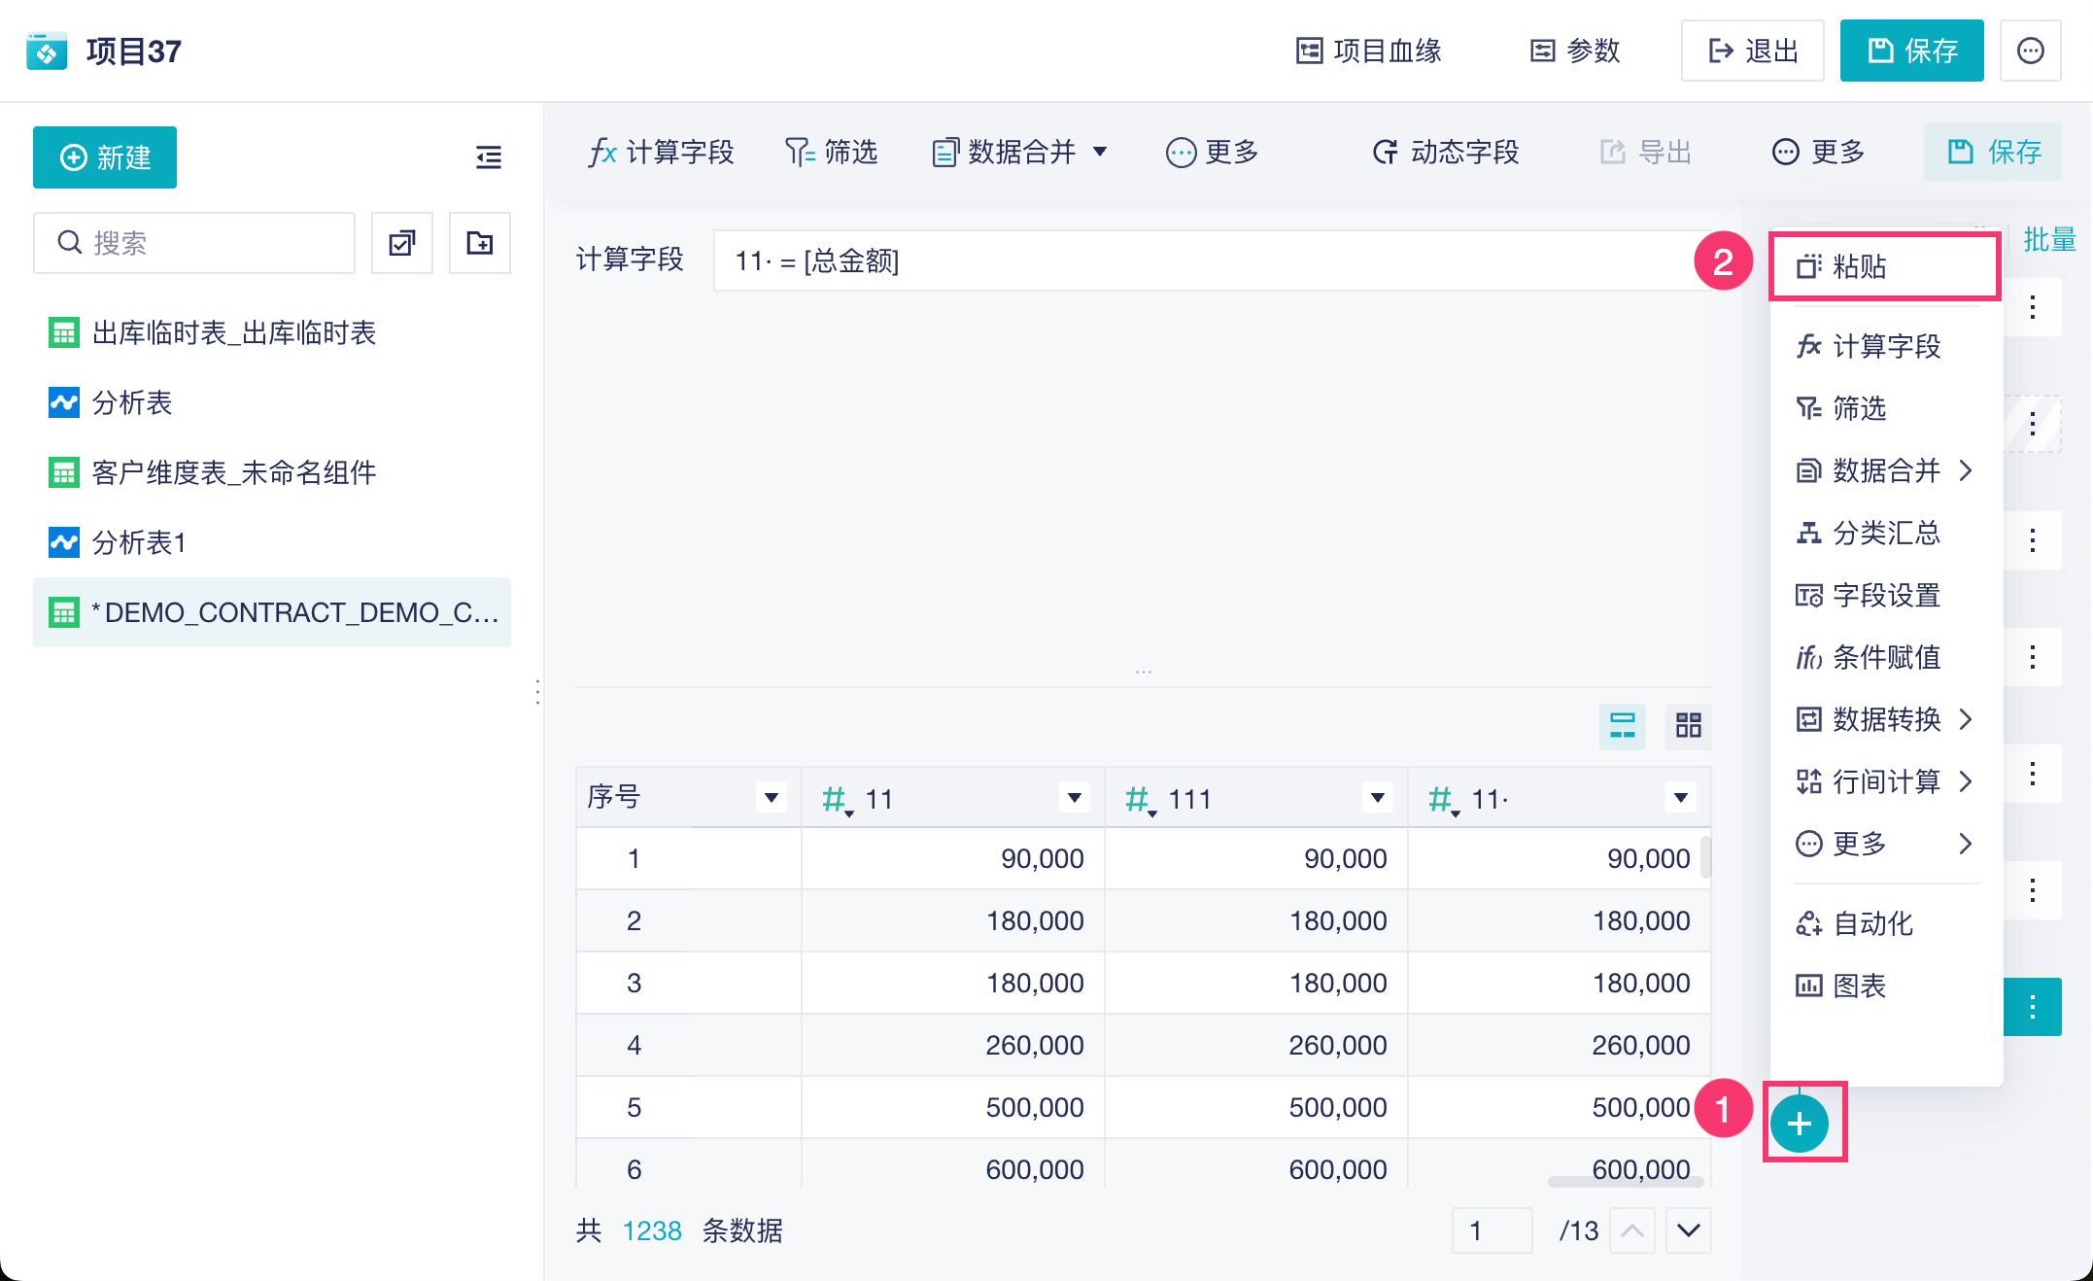Select 粘贴 from the popup menu
The width and height of the screenshot is (2093, 1281).
tap(1859, 266)
